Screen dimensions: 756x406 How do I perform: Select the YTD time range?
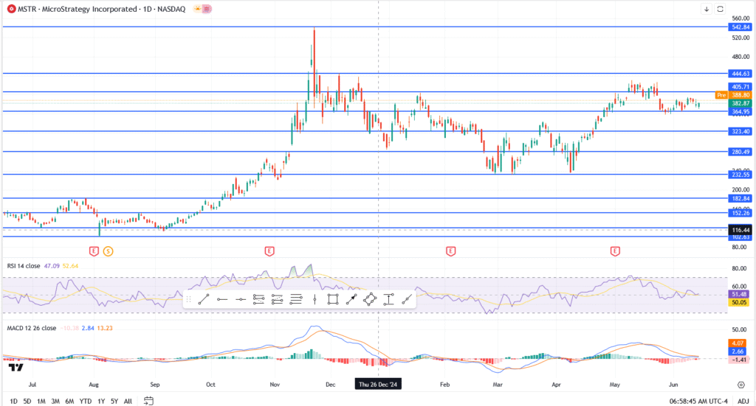coord(86,401)
